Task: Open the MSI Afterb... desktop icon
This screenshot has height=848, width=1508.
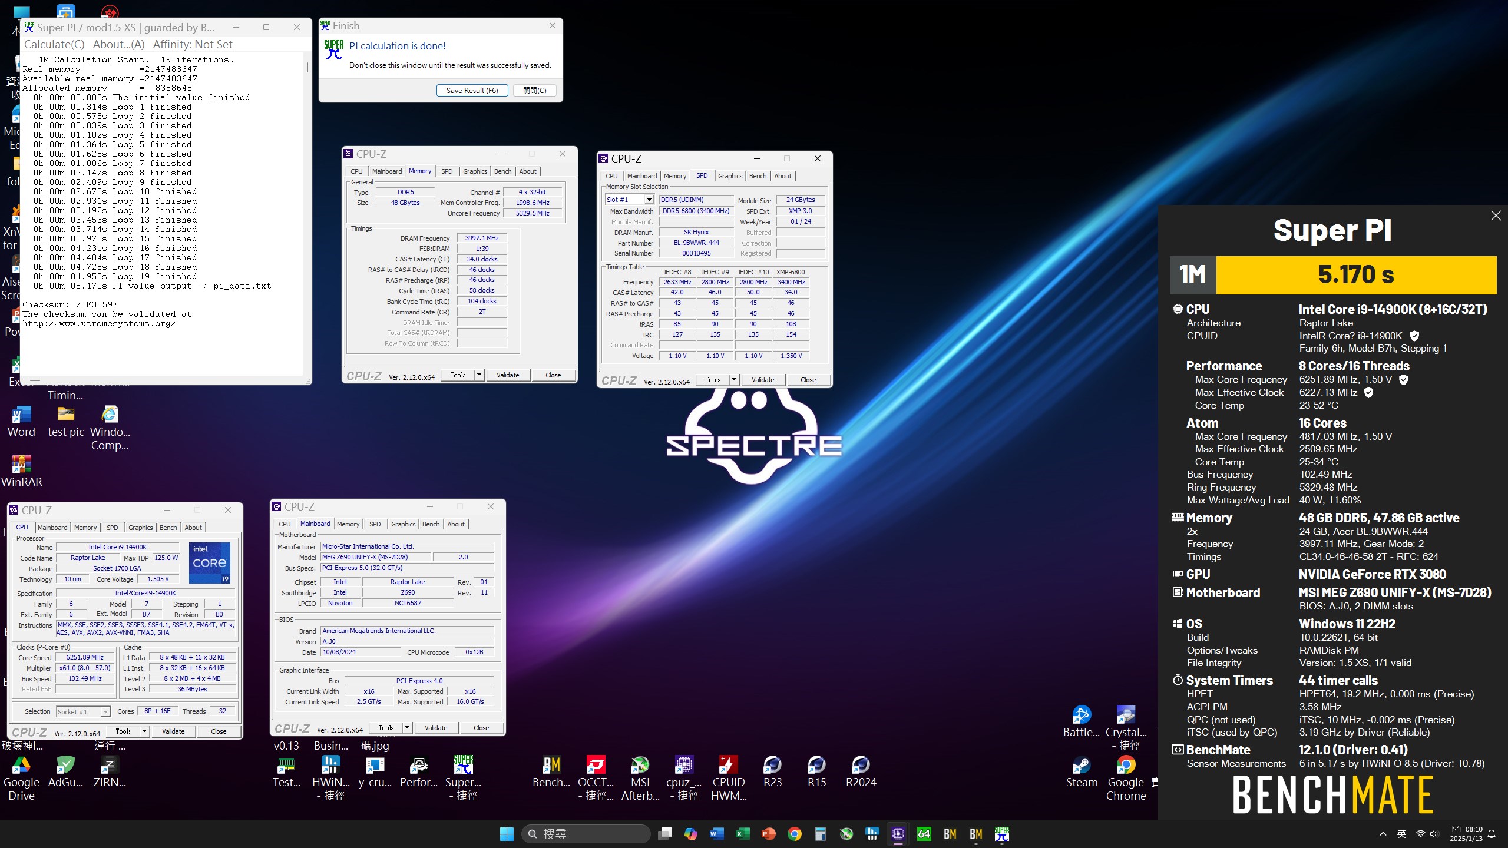Action: click(640, 779)
